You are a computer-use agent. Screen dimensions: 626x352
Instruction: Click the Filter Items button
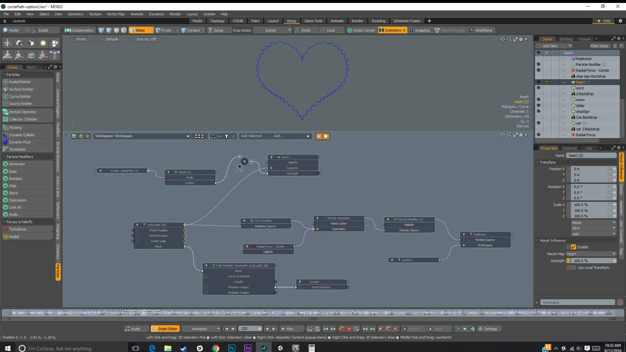(x=599, y=46)
